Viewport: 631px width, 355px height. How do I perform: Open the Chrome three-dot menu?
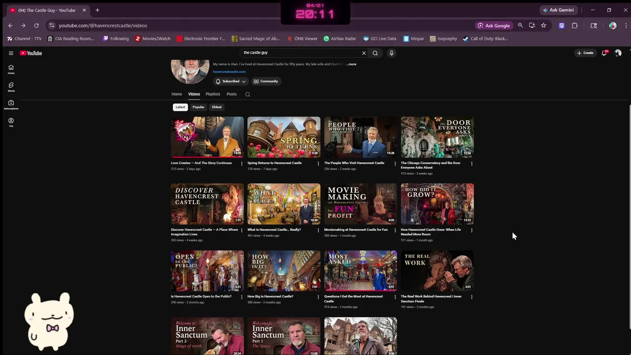pos(626,26)
